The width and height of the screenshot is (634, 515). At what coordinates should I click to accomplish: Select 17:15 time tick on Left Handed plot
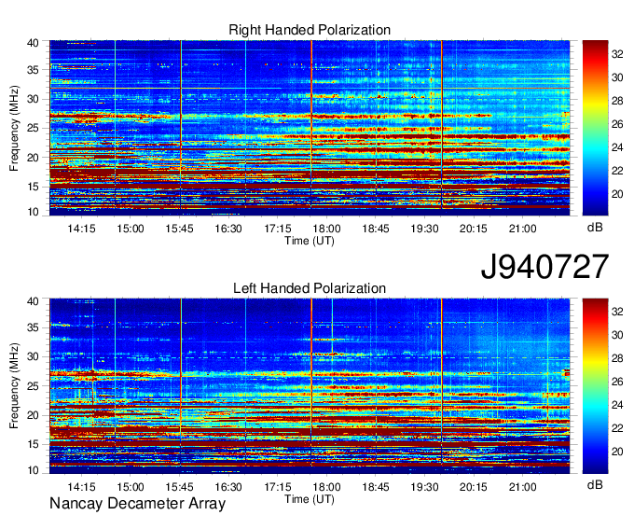[278, 487]
